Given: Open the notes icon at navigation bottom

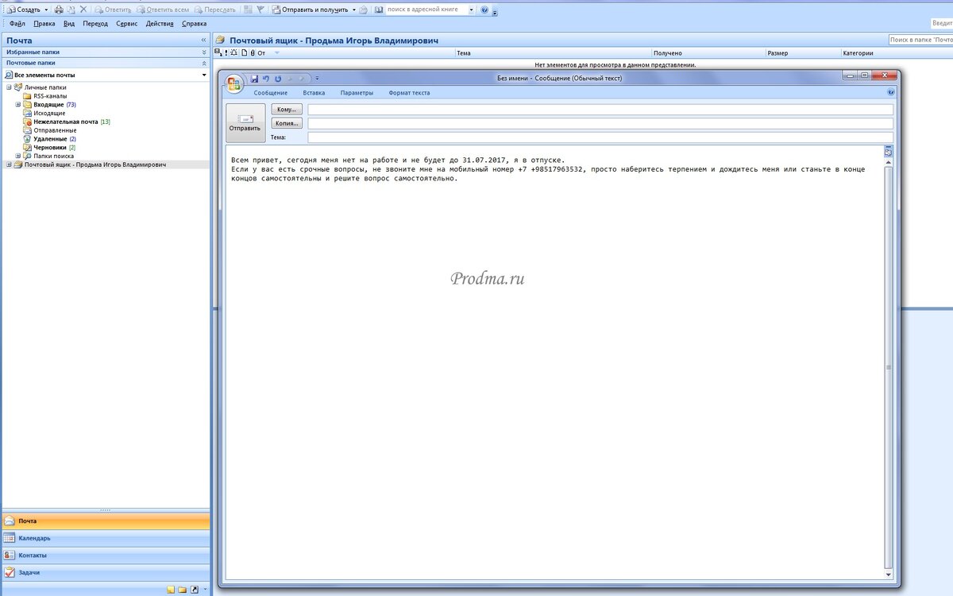Looking at the screenshot, I should (170, 590).
